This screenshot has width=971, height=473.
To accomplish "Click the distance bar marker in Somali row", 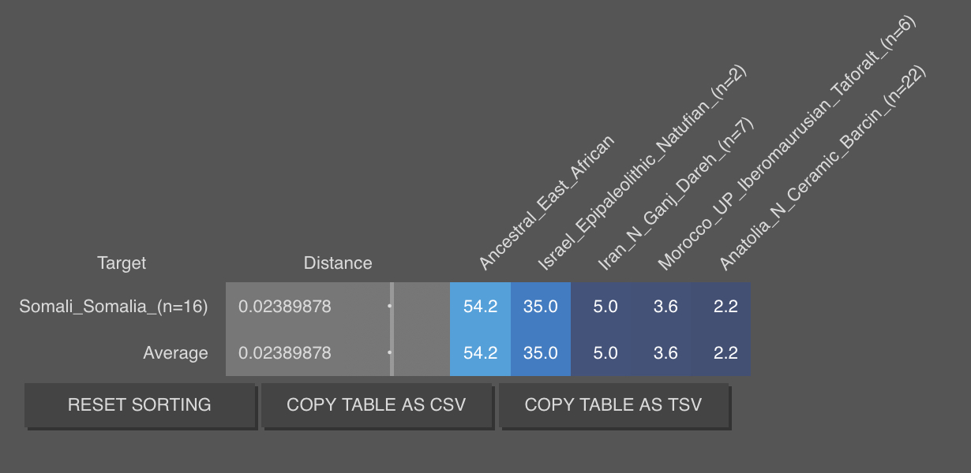I will tap(390, 306).
